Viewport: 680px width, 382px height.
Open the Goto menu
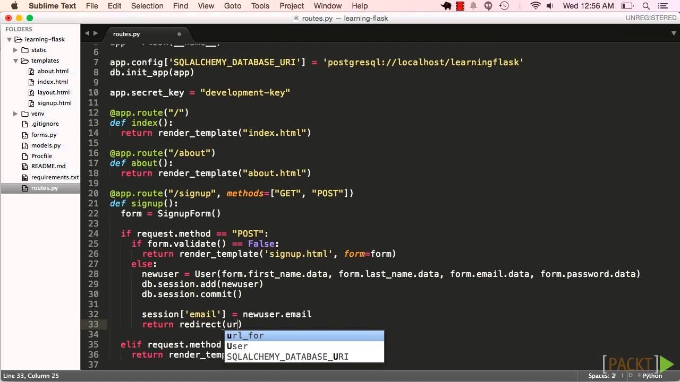tap(233, 6)
